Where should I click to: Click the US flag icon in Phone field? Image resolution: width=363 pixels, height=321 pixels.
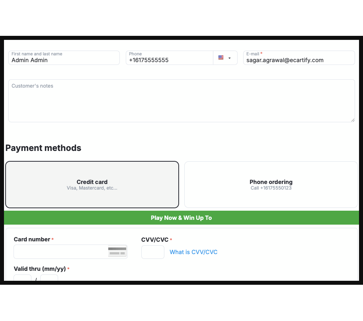221,58
